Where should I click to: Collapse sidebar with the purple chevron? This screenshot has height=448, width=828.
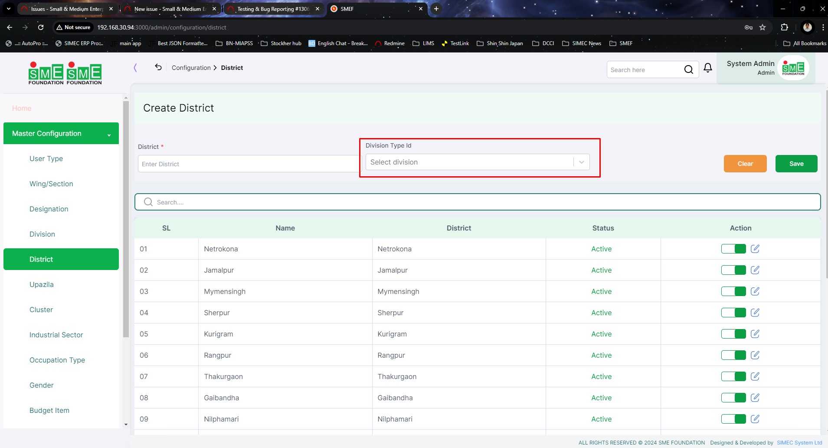pyautogui.click(x=135, y=68)
